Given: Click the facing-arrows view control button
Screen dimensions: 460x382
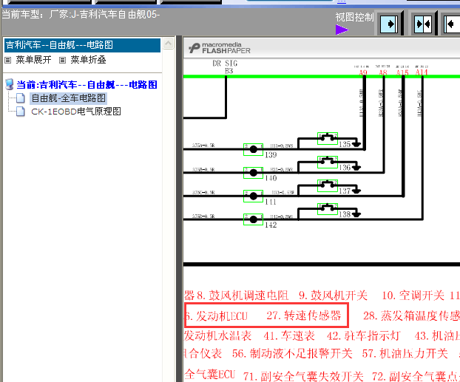Looking at the screenshot, I should point(423,24).
